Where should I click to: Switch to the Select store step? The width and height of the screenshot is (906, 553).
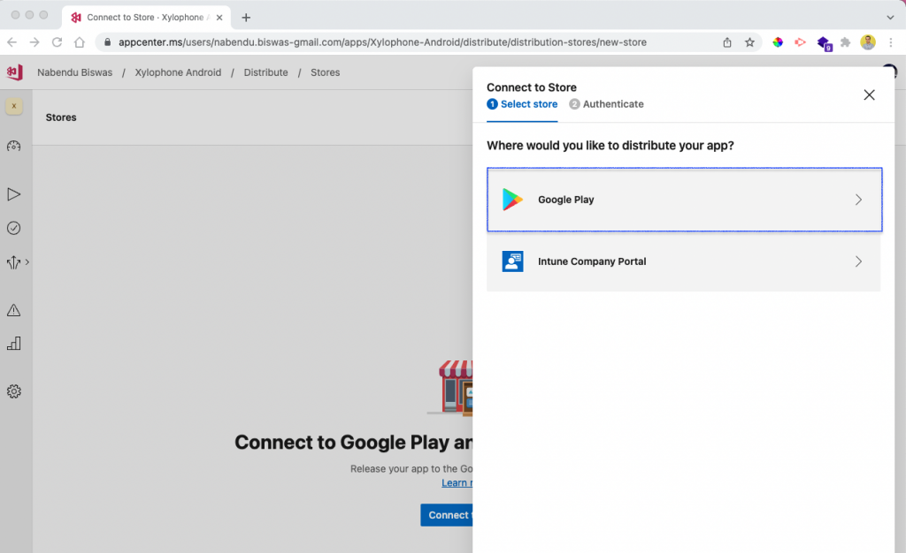pyautogui.click(x=522, y=104)
